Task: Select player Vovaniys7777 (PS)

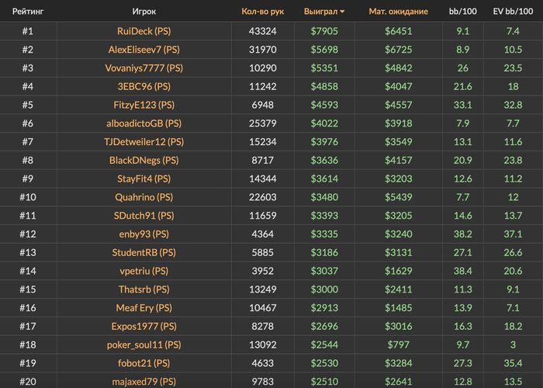Action: 144,68
